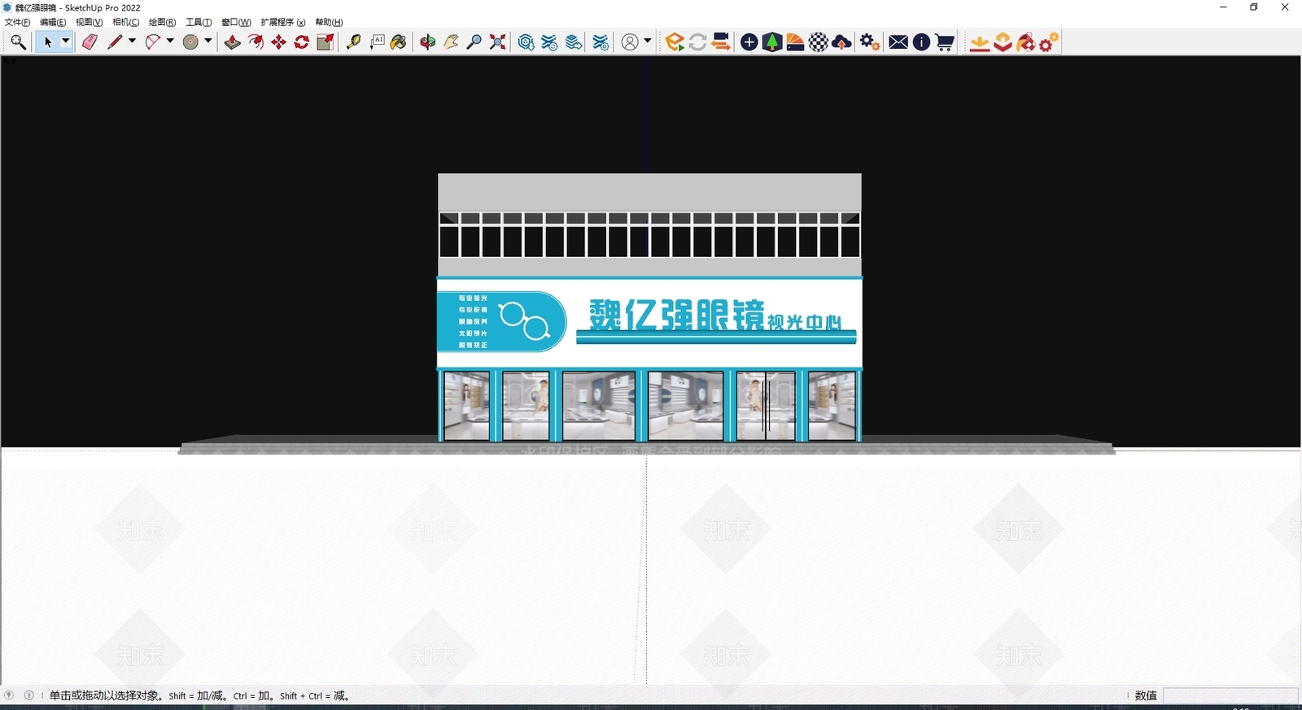Select the Move tool with red arrows
The width and height of the screenshot is (1302, 710).
tap(279, 42)
